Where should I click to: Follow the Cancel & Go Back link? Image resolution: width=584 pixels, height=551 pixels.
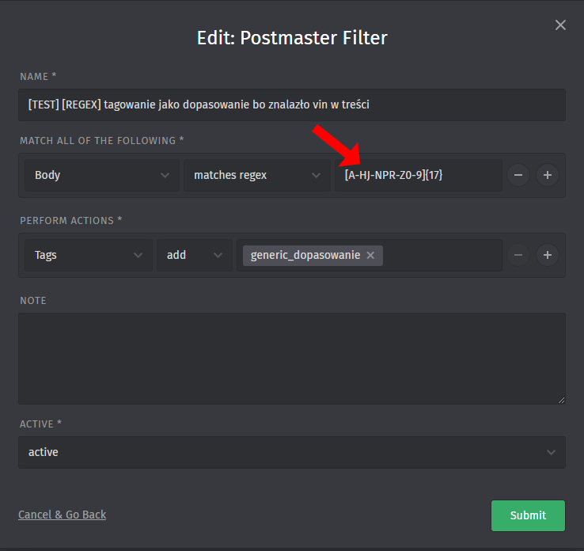[62, 515]
